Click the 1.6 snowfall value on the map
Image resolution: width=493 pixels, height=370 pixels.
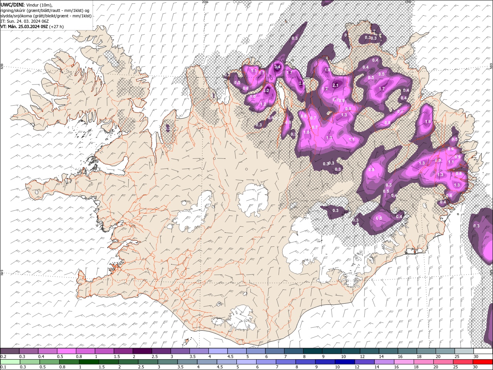click(x=428, y=122)
